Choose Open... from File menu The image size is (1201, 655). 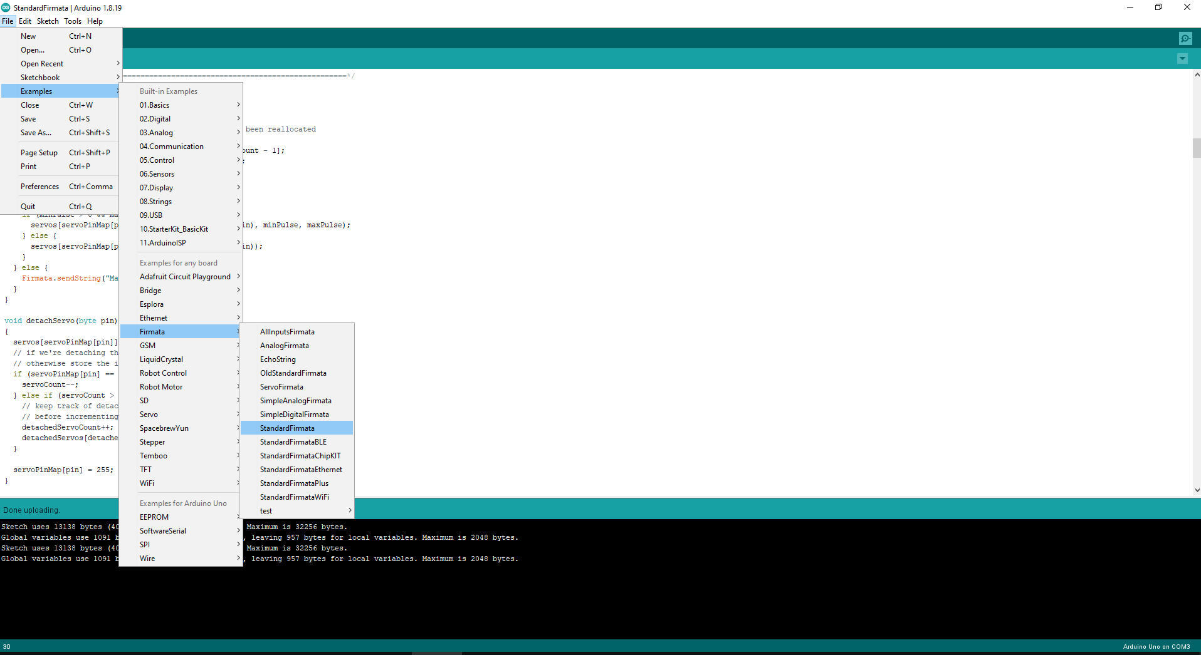[x=61, y=50]
